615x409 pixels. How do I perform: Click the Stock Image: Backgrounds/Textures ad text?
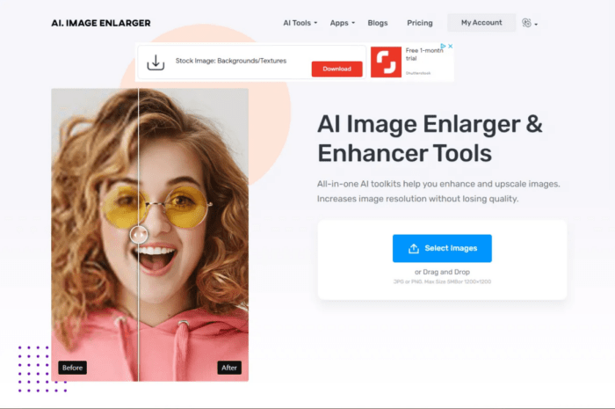[228, 62]
